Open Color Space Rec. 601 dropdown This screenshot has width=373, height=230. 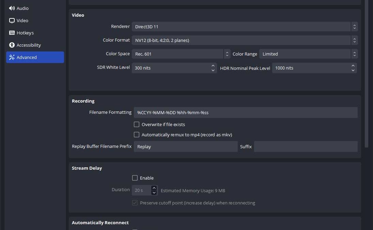click(181, 54)
